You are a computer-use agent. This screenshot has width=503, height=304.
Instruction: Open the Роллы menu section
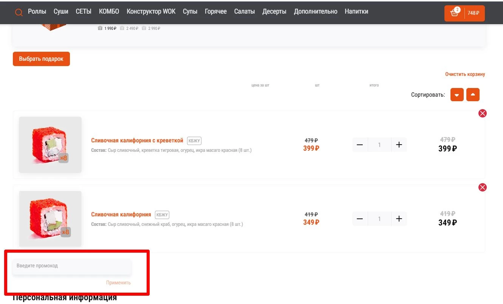(37, 12)
